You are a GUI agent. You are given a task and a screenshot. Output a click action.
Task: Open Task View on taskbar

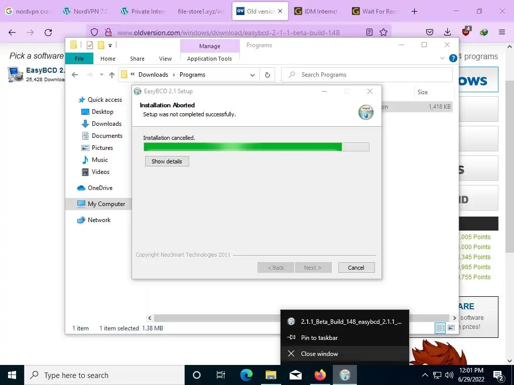221,375
